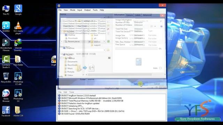Screen dimensions: 223x125
Task: Select Documents in the navigation tree
Action: tap(71, 61)
